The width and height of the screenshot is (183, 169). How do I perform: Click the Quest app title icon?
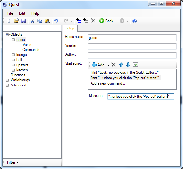pos(5,5)
